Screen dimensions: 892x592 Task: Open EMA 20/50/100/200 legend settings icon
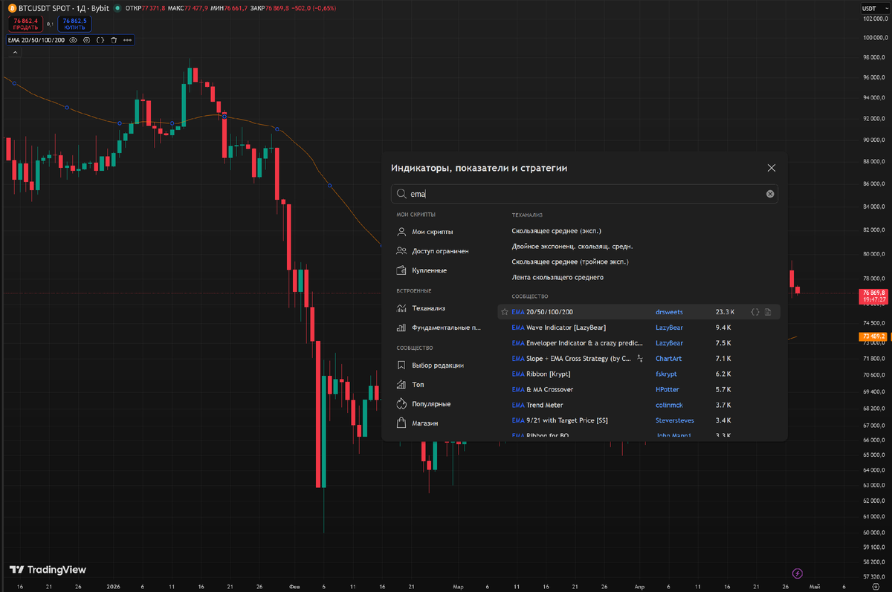click(87, 40)
